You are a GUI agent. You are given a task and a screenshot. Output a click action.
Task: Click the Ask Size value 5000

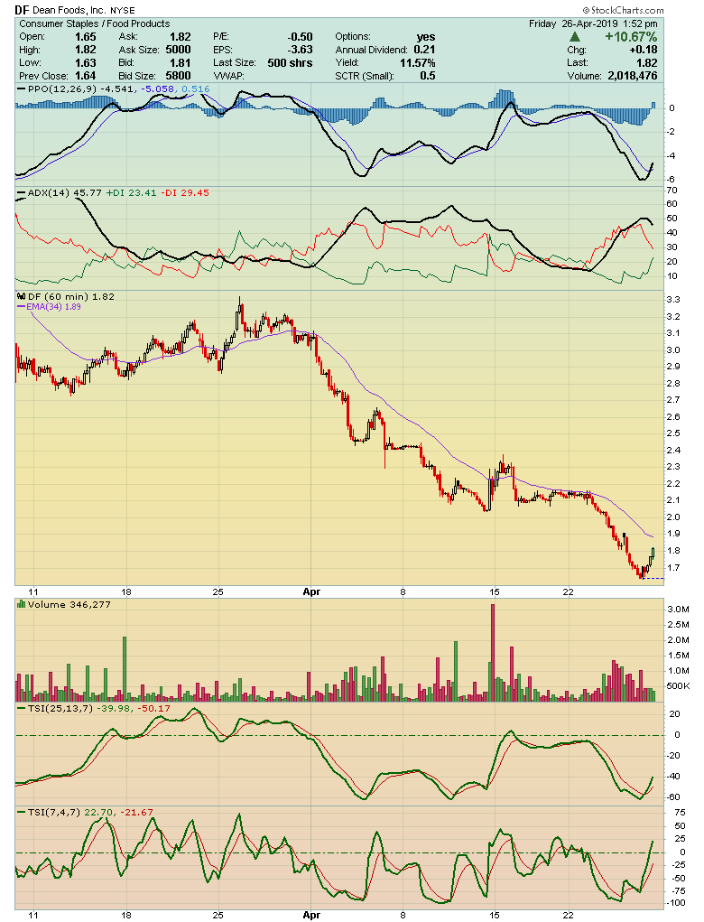(x=178, y=50)
